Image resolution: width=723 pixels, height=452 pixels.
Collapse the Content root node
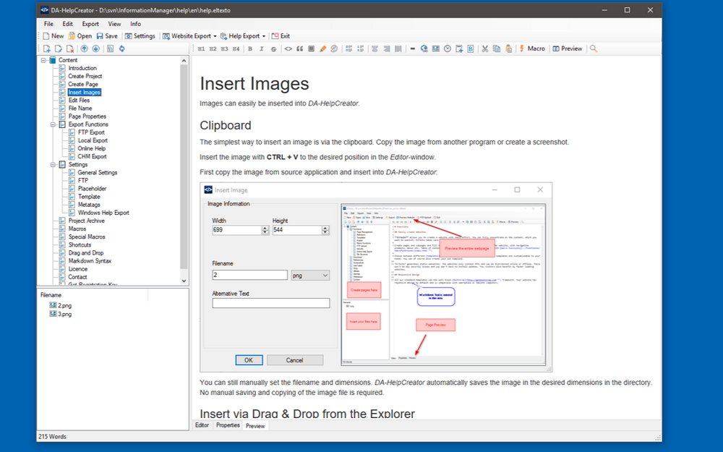coord(43,60)
